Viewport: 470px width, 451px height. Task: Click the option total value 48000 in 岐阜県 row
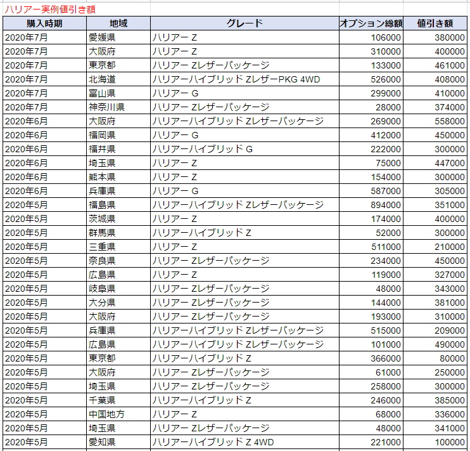click(371, 289)
